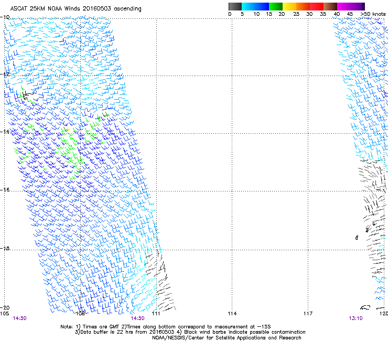Click the plot title "ASCAT 25KM NOAA Winds 20160503 ascending"
The width and height of the screenshot is (388, 341).
pyautogui.click(x=76, y=9)
